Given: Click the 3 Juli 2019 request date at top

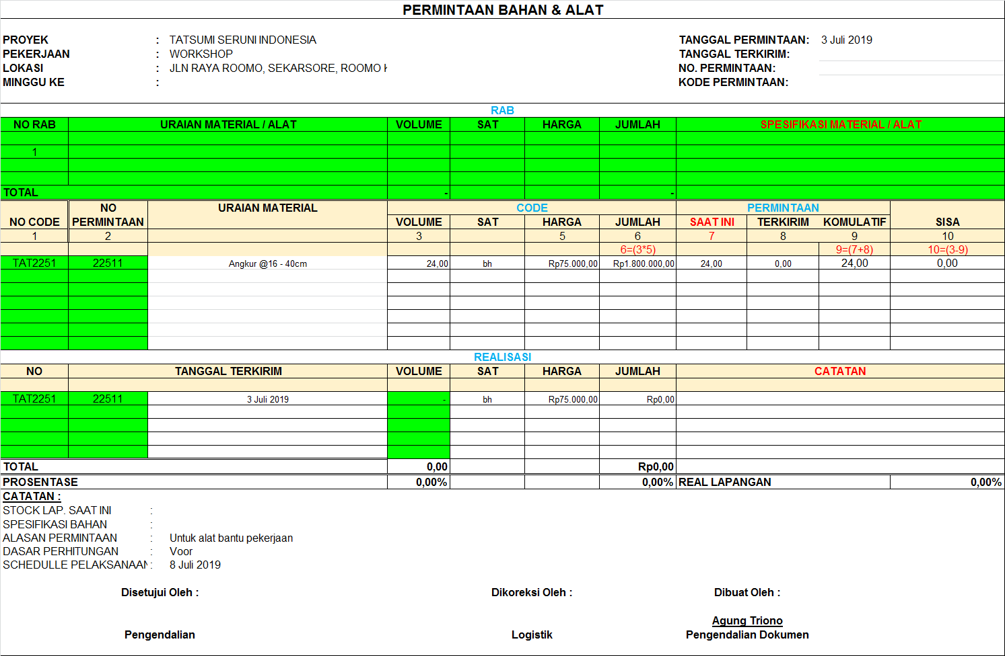Looking at the screenshot, I should pos(847,40).
